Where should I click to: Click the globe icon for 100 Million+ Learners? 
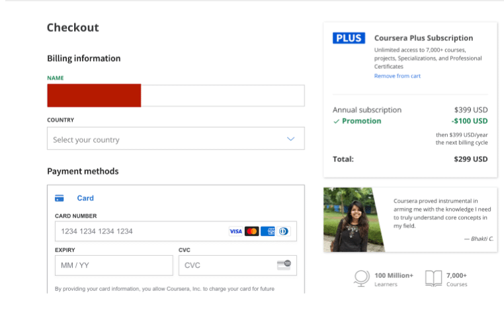point(362,278)
